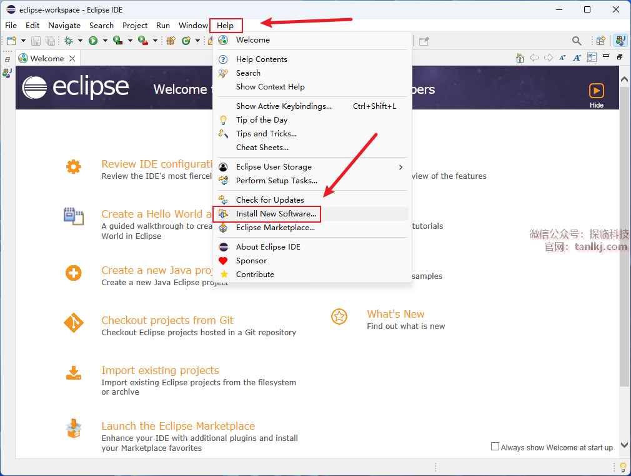Open the Eclipse Marketplace menu entry
Image resolution: width=631 pixels, height=476 pixels.
point(275,228)
